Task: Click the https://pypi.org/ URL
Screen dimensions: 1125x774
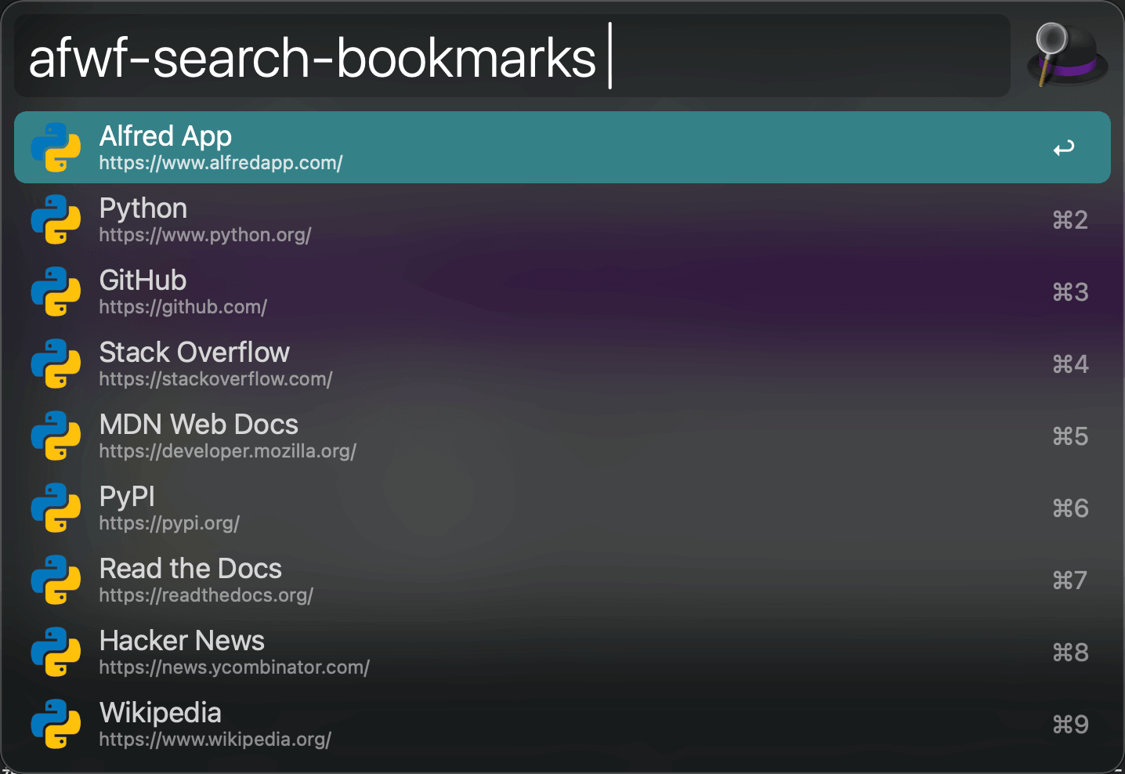Action: pos(169,523)
